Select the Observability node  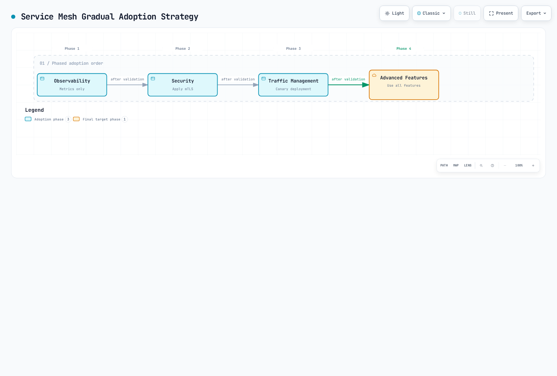(x=72, y=85)
